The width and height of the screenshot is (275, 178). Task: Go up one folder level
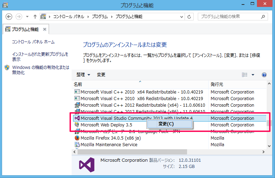pos(35,17)
